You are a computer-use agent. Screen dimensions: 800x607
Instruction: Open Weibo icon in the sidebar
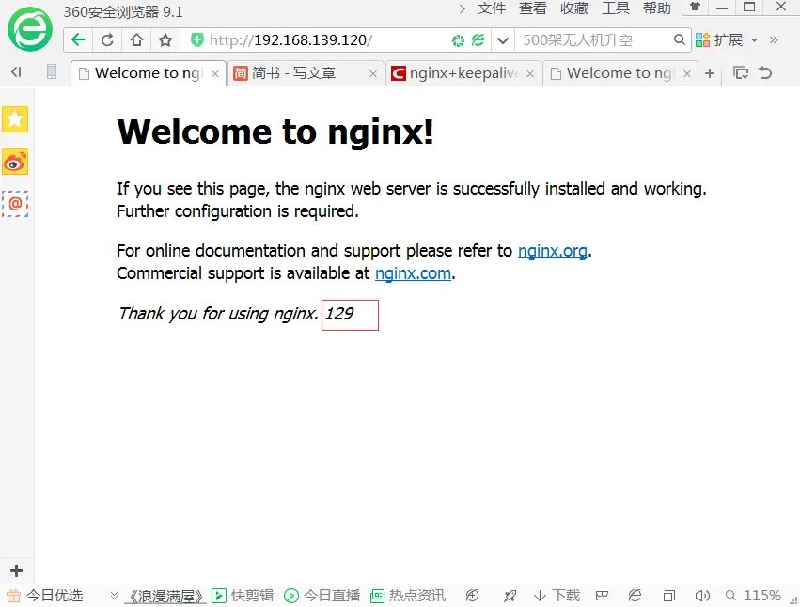coord(15,163)
